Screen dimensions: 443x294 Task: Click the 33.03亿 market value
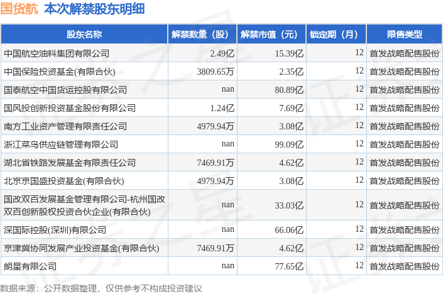click(x=289, y=205)
